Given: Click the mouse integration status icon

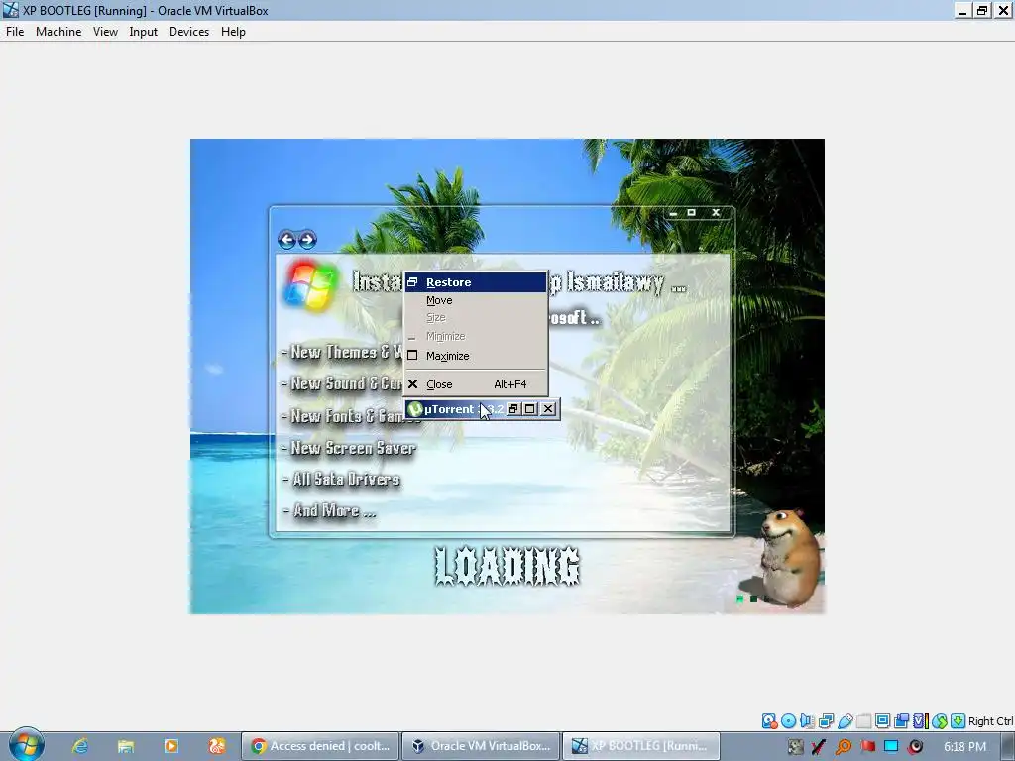Looking at the screenshot, I should pyautogui.click(x=940, y=721).
